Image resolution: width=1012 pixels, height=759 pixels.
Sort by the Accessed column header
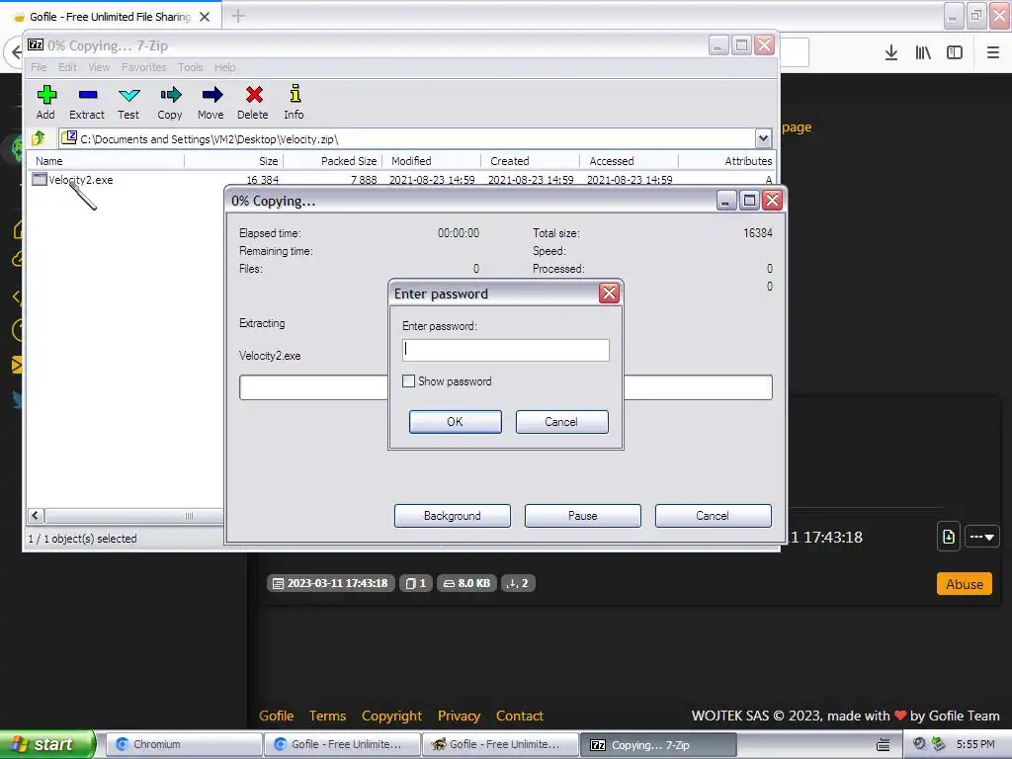pyautogui.click(x=630, y=161)
